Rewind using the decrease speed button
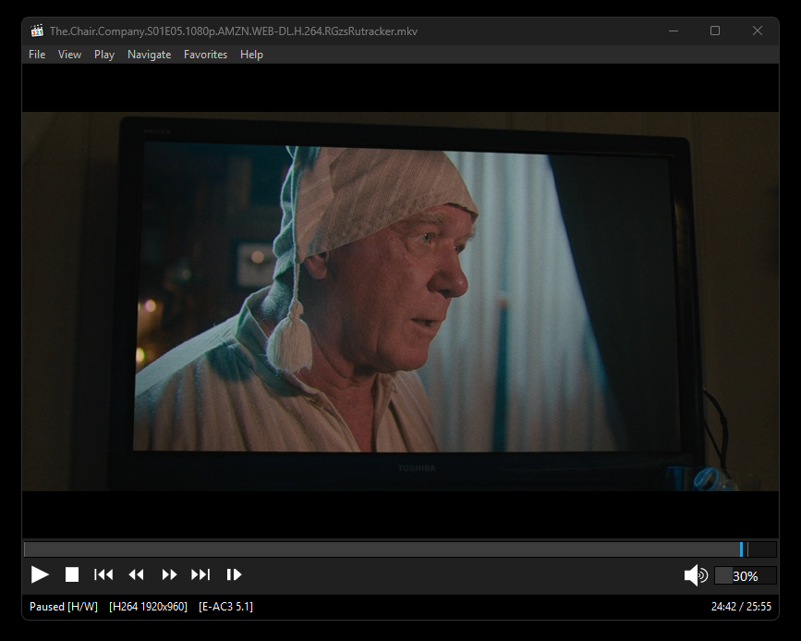Image resolution: width=801 pixels, height=641 pixels. pyautogui.click(x=136, y=574)
